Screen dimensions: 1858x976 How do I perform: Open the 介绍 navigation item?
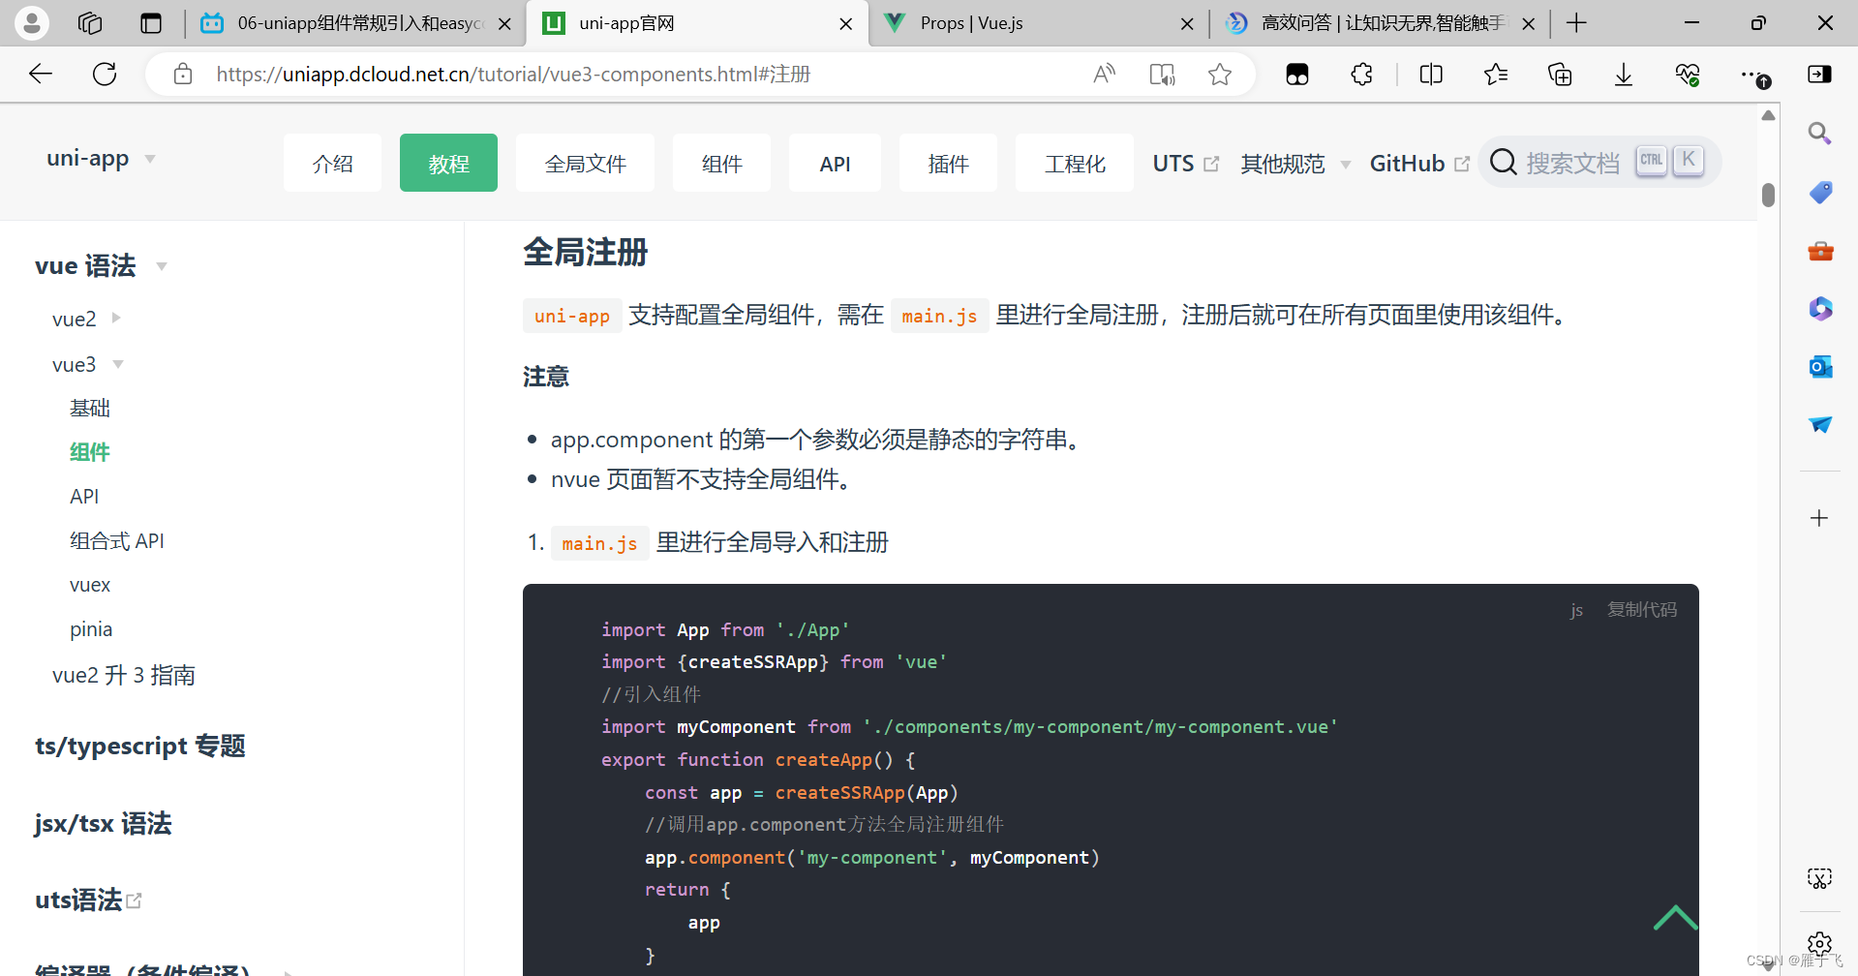click(332, 163)
